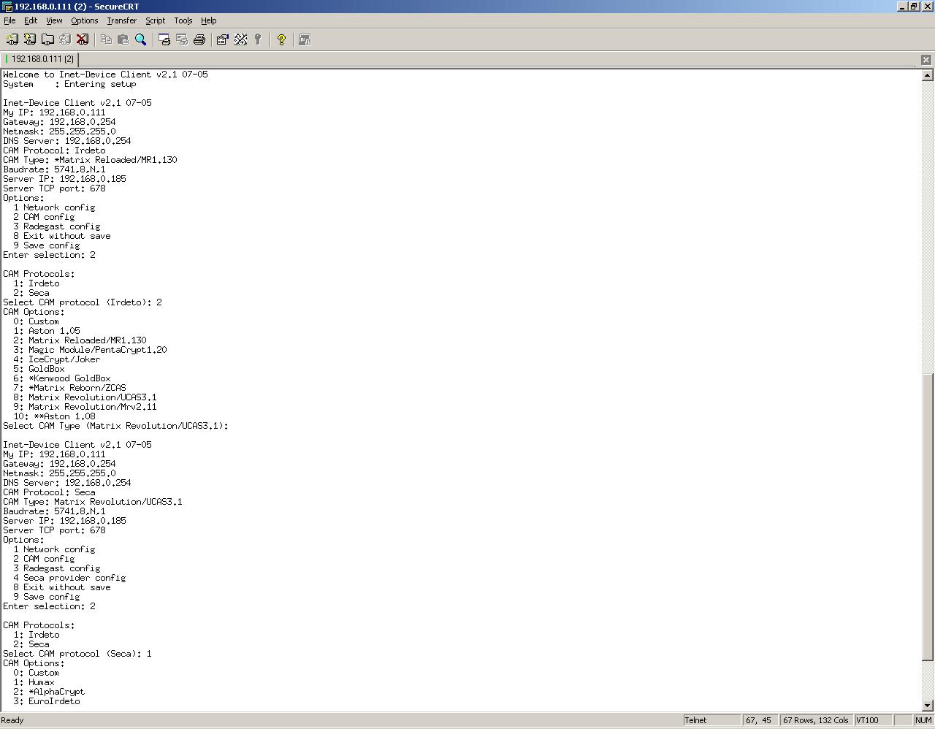Open Session Options toolbar icon
The width and height of the screenshot is (935, 729).
click(x=223, y=39)
